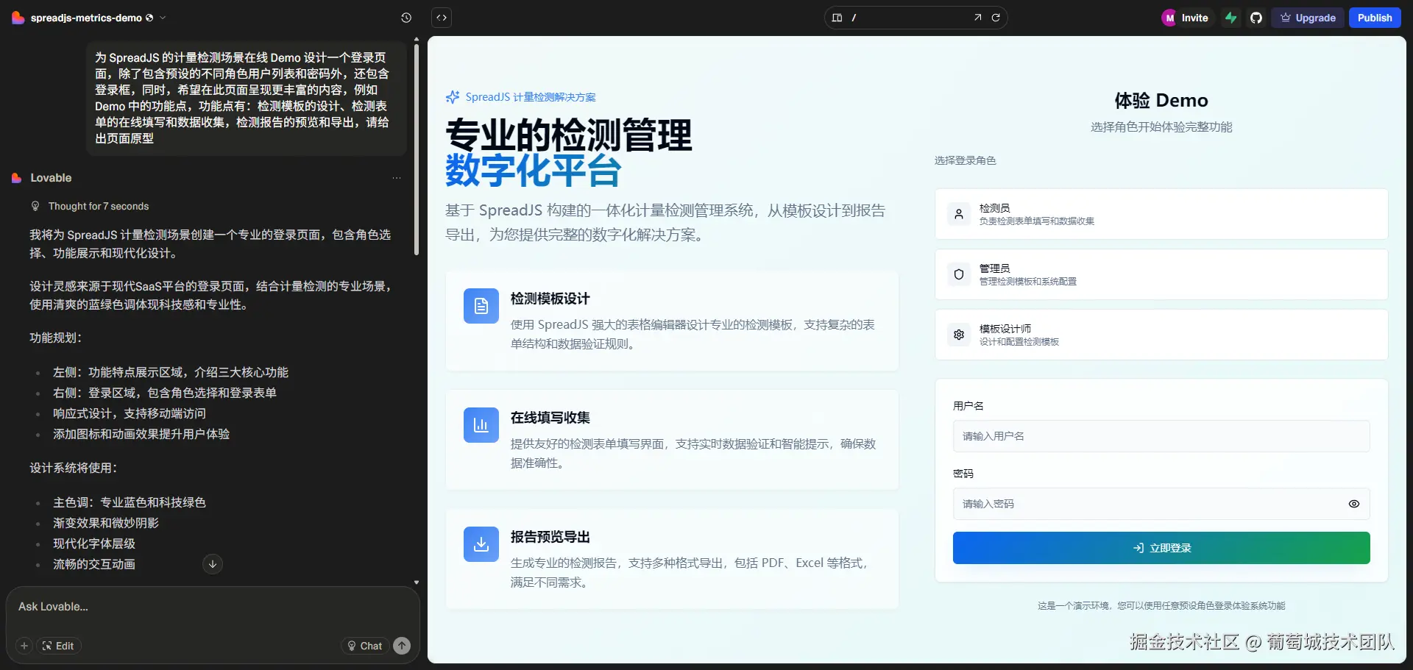
Task: Select the 管理员 role card
Action: pos(1161,274)
